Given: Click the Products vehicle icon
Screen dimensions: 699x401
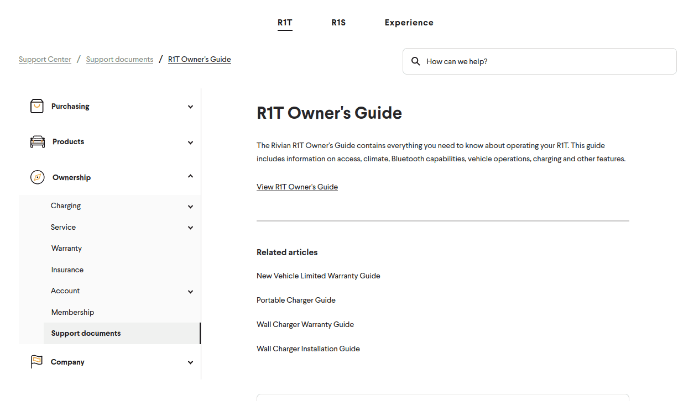Looking at the screenshot, I should tap(37, 142).
